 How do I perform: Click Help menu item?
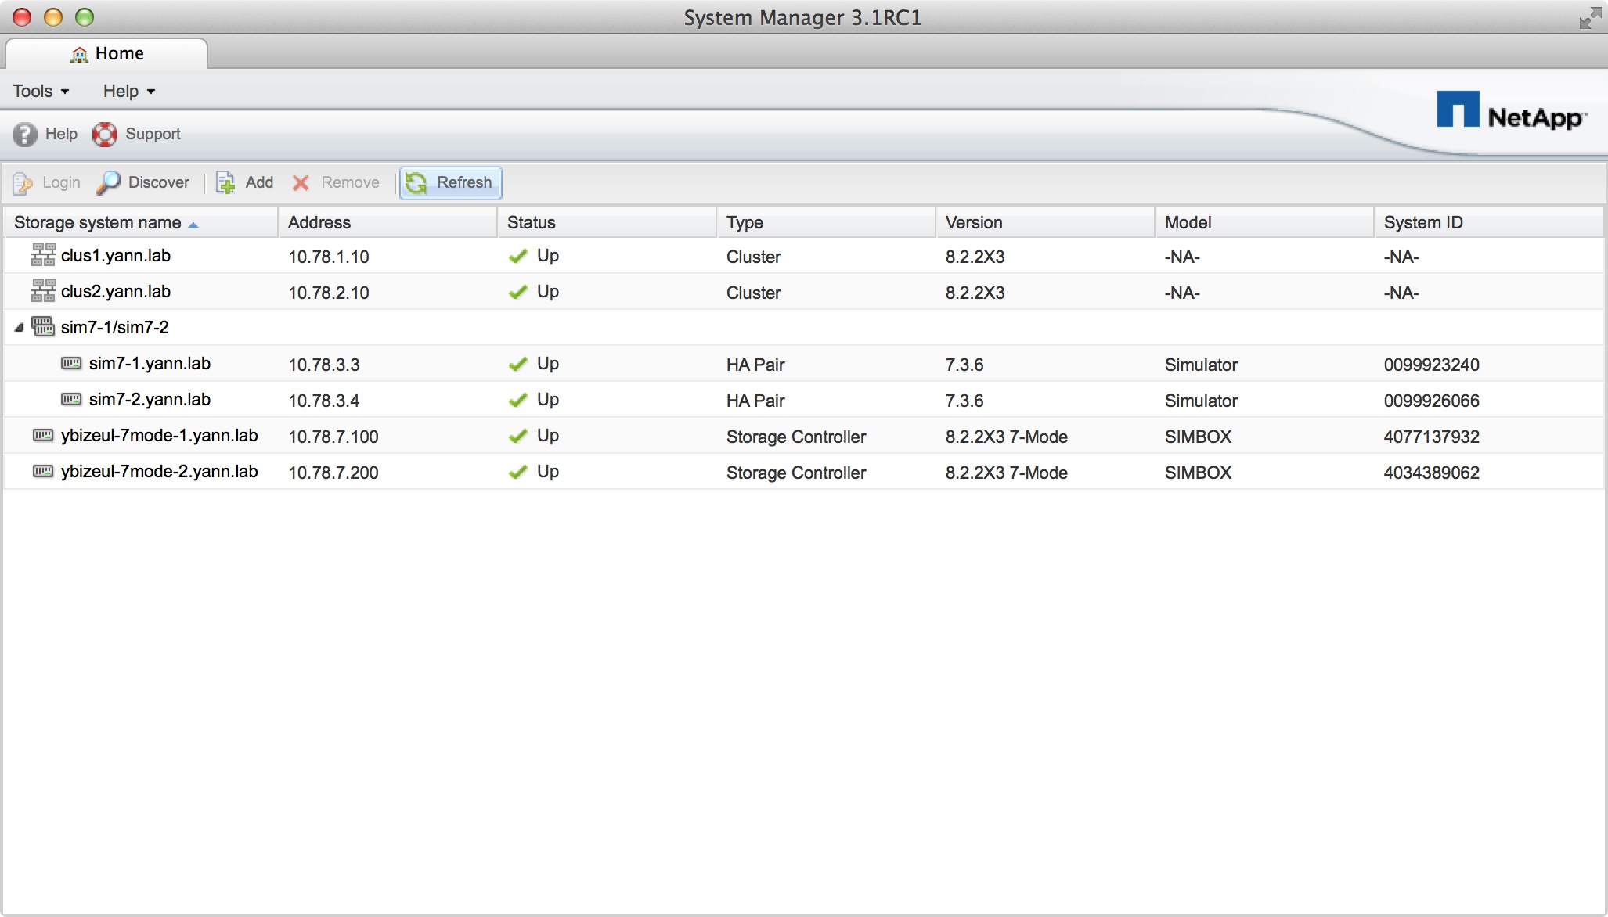click(x=126, y=92)
